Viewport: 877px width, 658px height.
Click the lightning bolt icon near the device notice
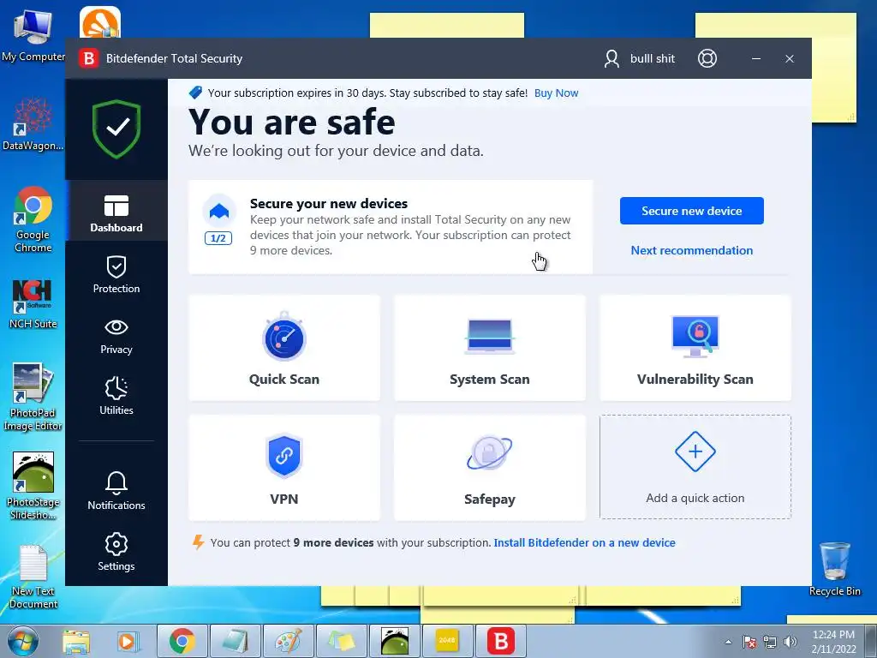pyautogui.click(x=198, y=542)
